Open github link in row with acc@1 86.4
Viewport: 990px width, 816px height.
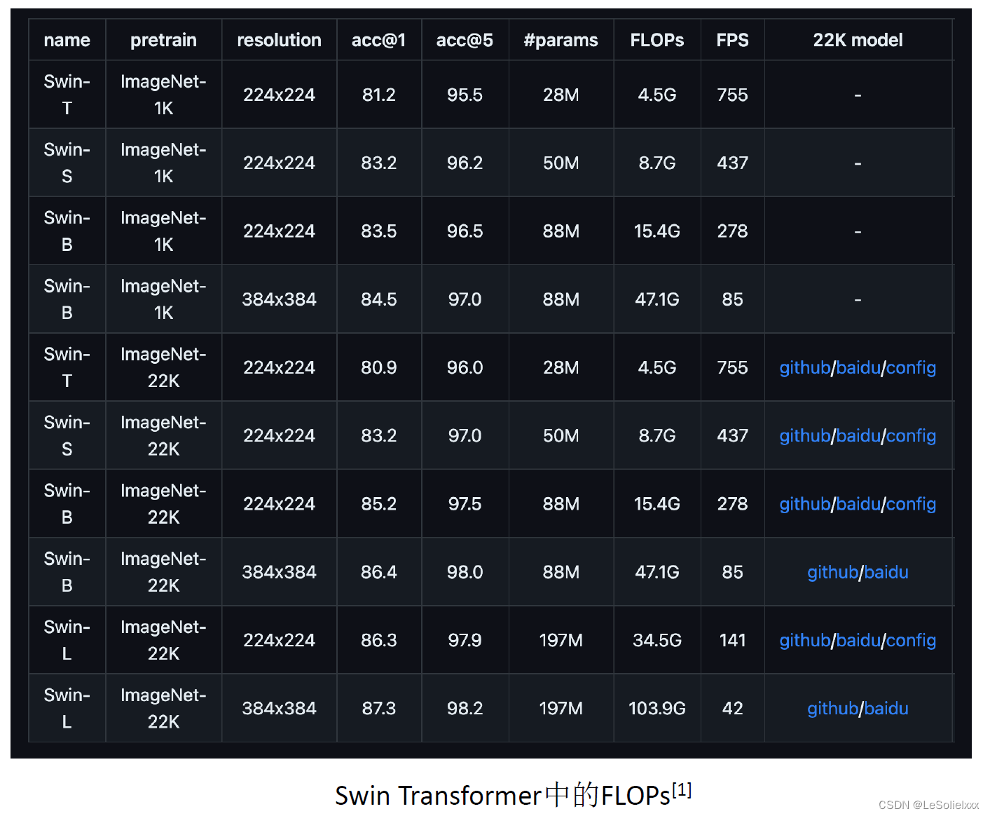coord(832,573)
